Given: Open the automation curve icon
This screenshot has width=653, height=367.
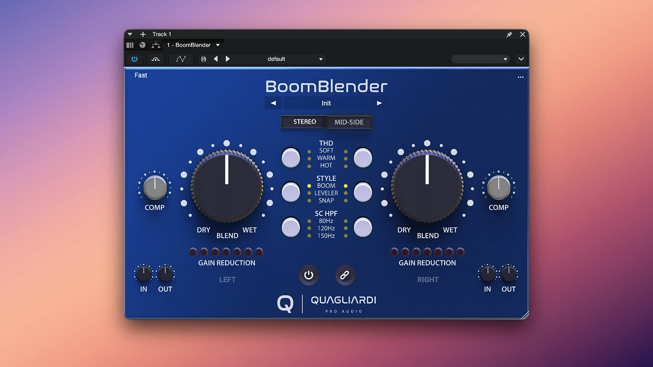Looking at the screenshot, I should click(x=181, y=59).
